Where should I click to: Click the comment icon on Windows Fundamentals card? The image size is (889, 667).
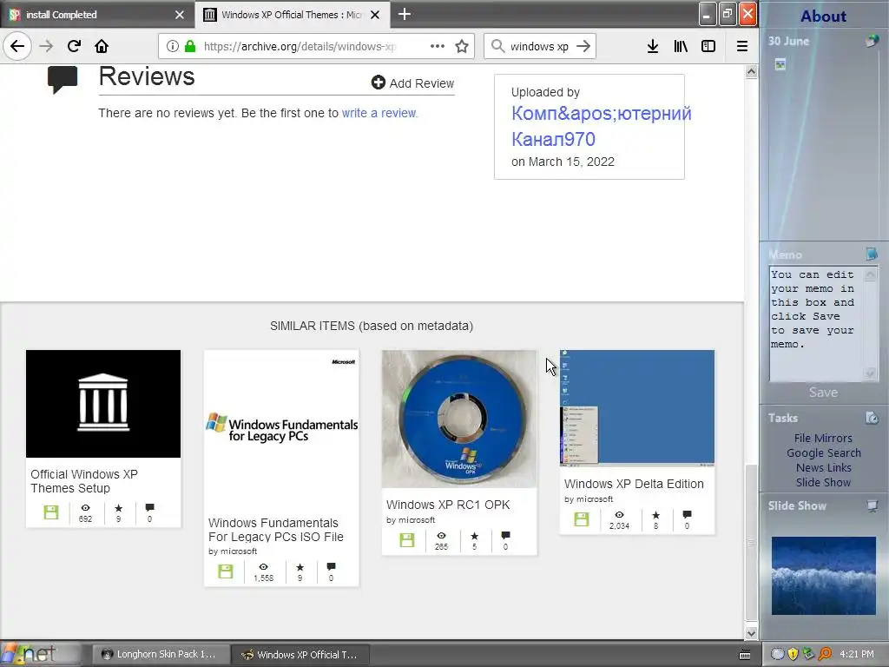pyautogui.click(x=331, y=566)
